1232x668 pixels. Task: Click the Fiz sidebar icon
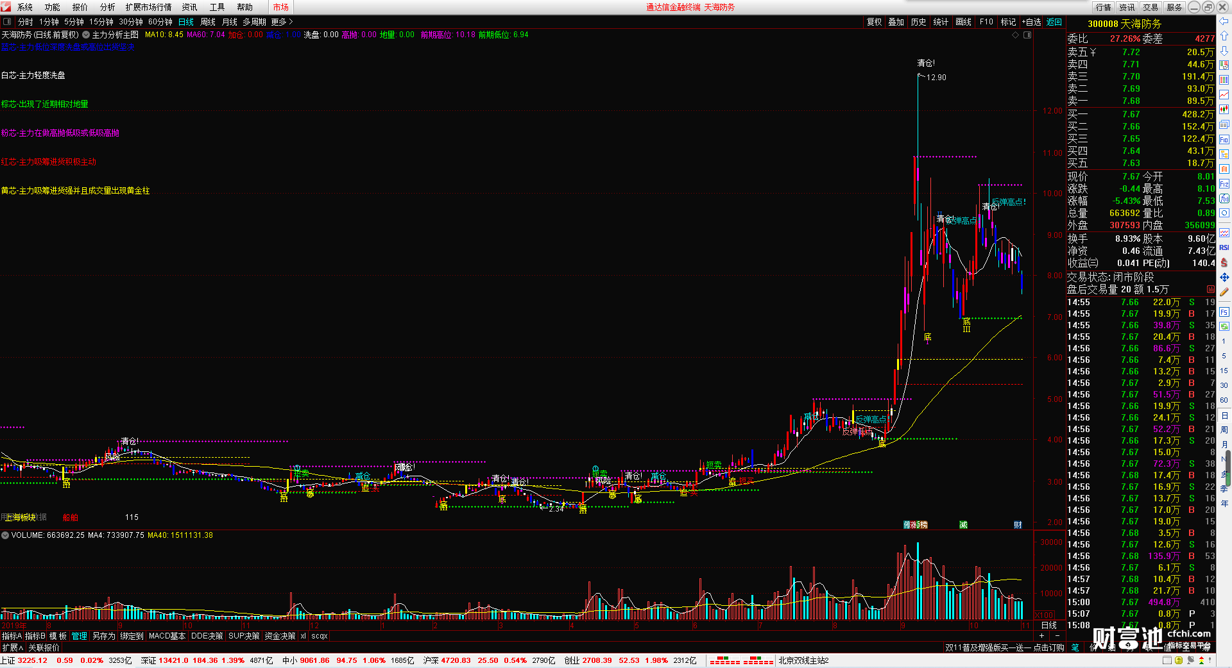coord(1224,183)
